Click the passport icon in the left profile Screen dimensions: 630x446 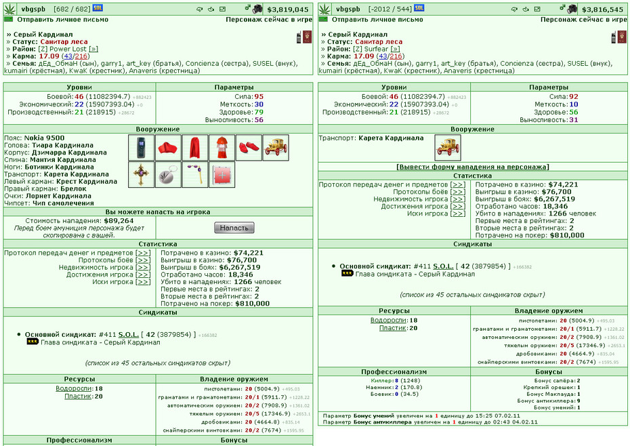click(308, 37)
